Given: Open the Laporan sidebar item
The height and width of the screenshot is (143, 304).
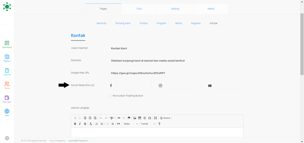Looking at the screenshot, I should (7, 72).
